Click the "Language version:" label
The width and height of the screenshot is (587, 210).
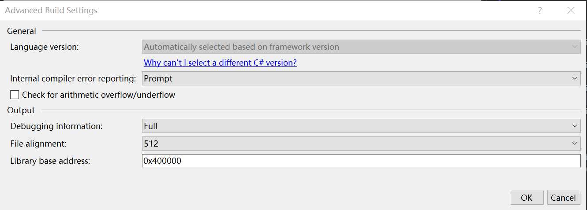(x=45, y=47)
